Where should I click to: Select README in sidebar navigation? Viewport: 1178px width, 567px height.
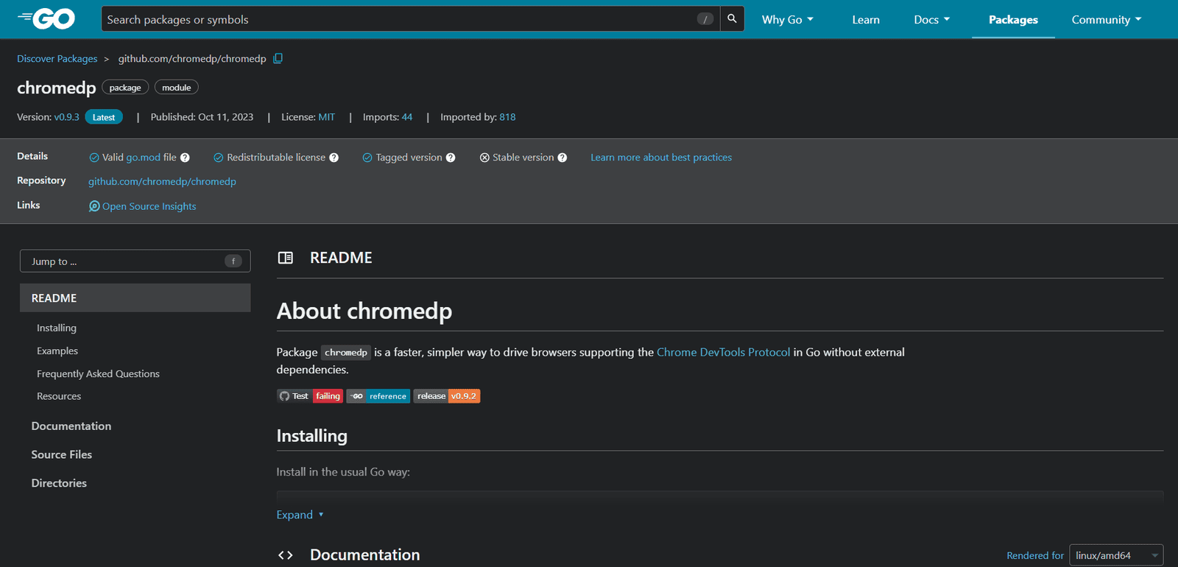click(x=135, y=298)
